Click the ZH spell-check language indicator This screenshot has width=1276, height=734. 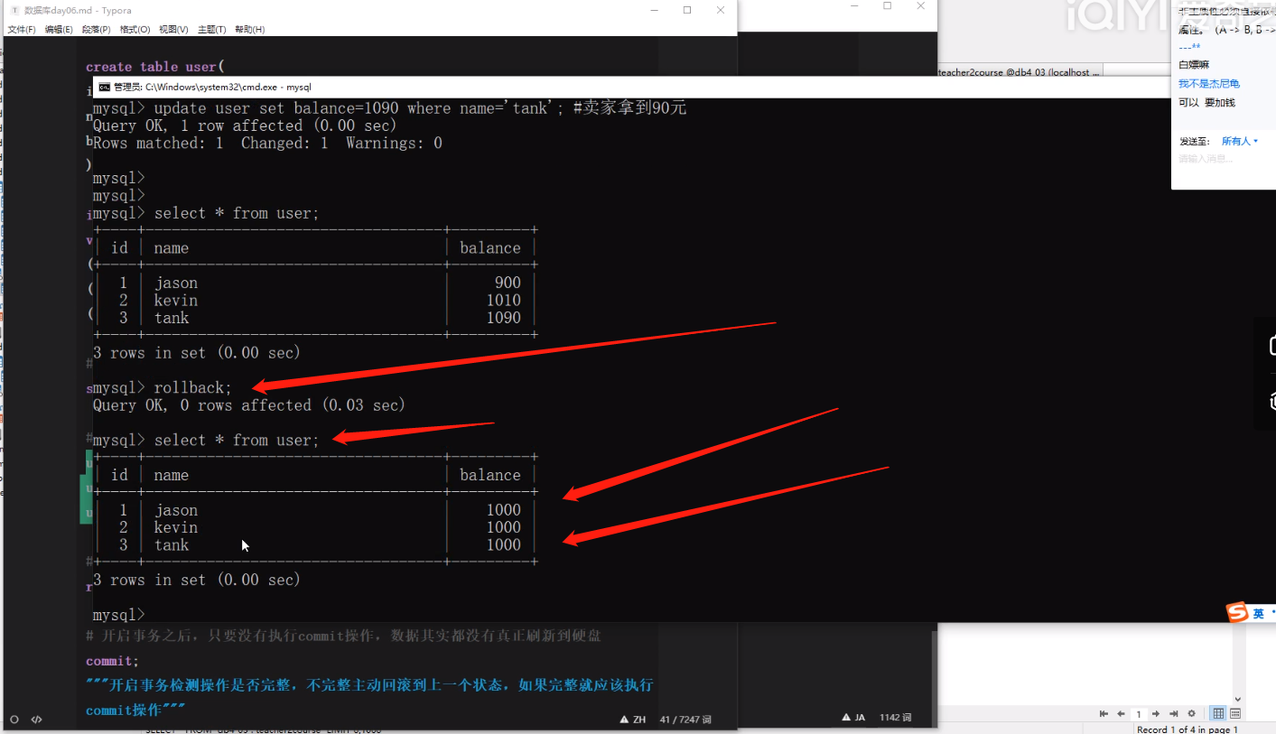point(632,720)
